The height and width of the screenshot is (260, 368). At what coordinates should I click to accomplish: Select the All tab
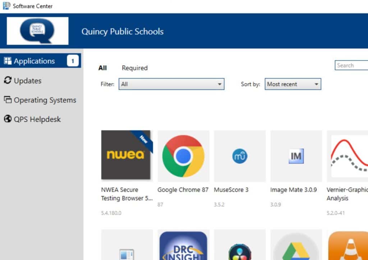coord(102,68)
